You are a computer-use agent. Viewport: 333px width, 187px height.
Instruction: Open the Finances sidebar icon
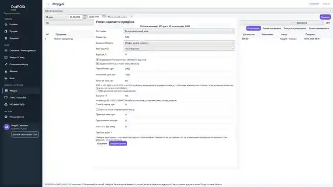pos(6,71)
